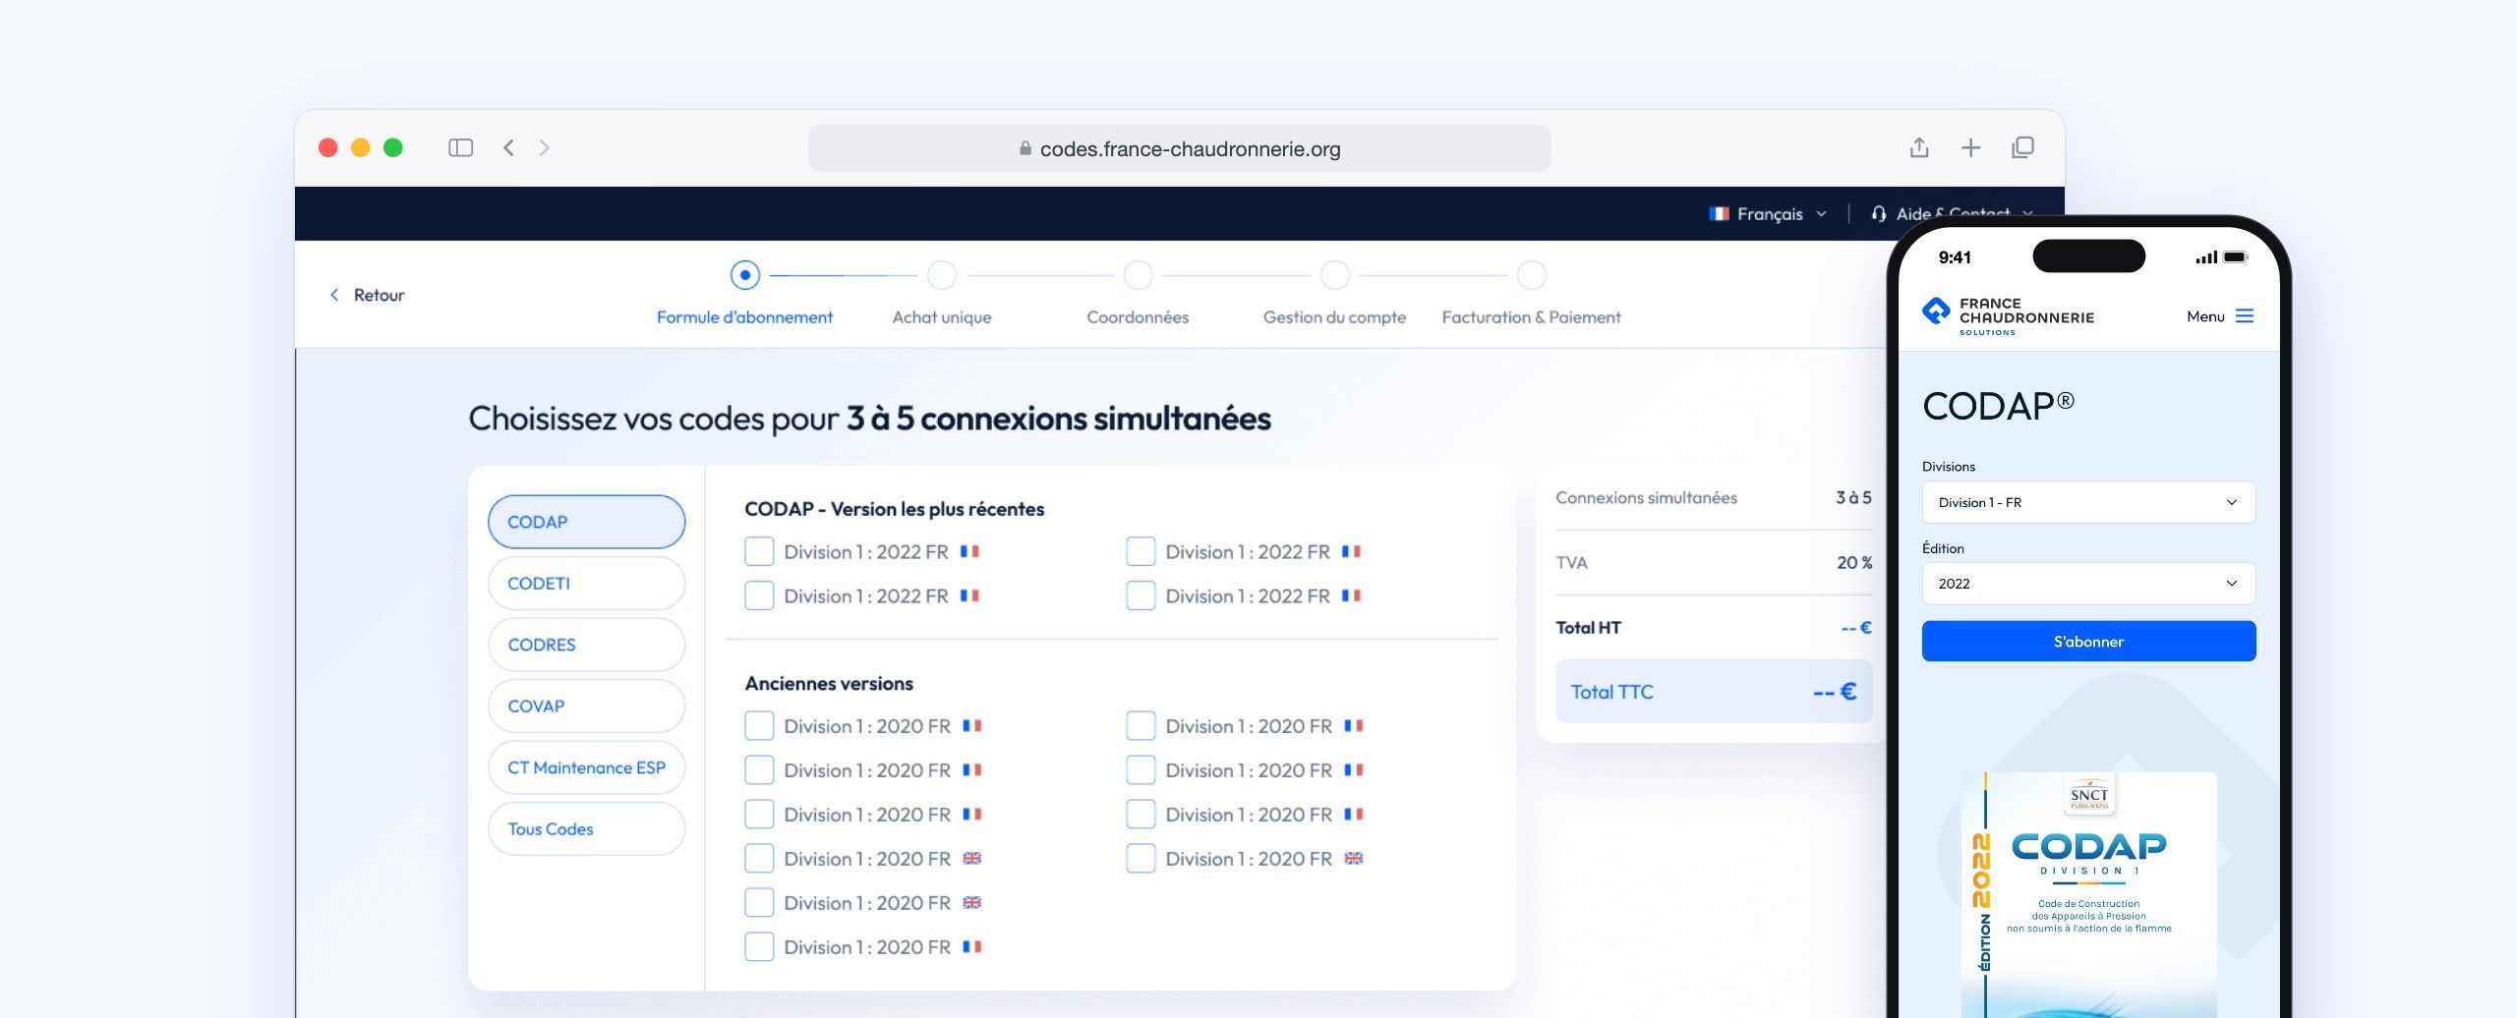The height and width of the screenshot is (1018, 2517).
Task: Tick first checkbox under CODAP - Version les plus récentes
Action: pos(759,551)
